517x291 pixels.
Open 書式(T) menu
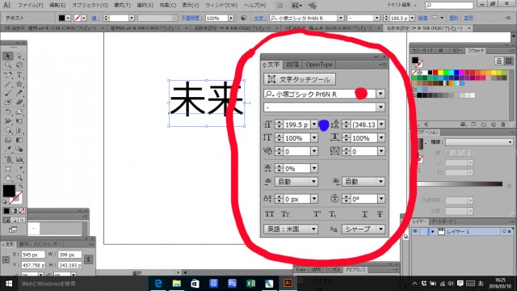click(122, 6)
